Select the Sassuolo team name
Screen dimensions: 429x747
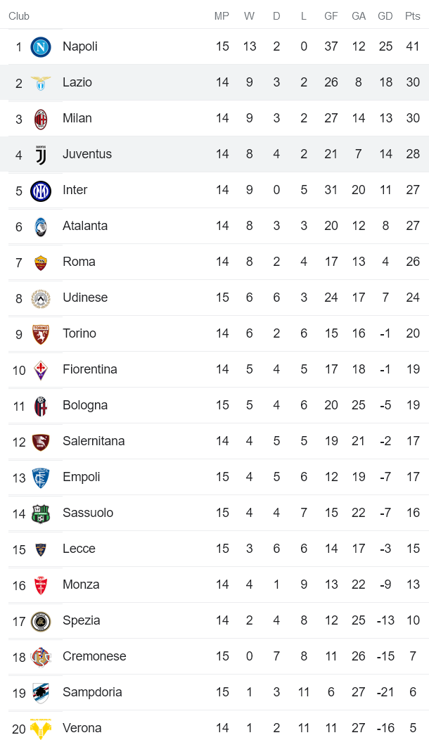click(x=88, y=513)
